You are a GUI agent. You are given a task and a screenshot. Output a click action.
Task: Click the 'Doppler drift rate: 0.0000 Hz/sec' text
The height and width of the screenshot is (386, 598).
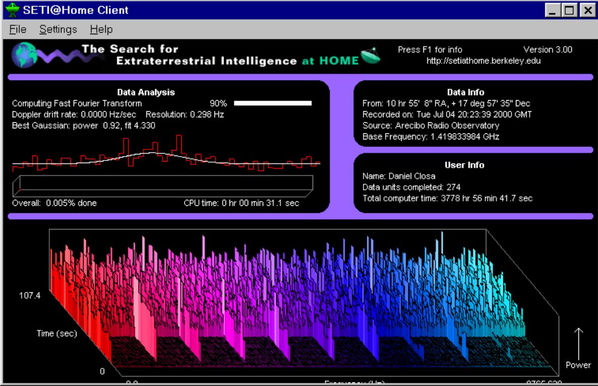click(74, 114)
